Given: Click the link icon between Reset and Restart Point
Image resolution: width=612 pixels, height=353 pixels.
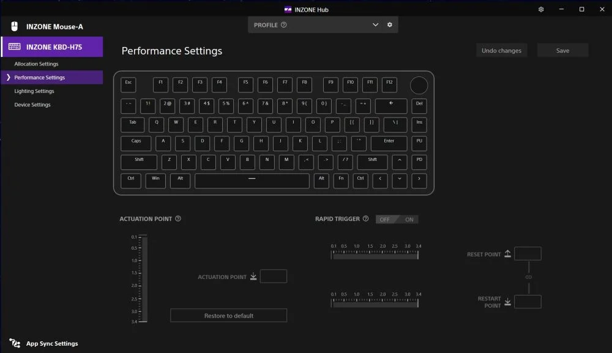Looking at the screenshot, I should (x=529, y=277).
